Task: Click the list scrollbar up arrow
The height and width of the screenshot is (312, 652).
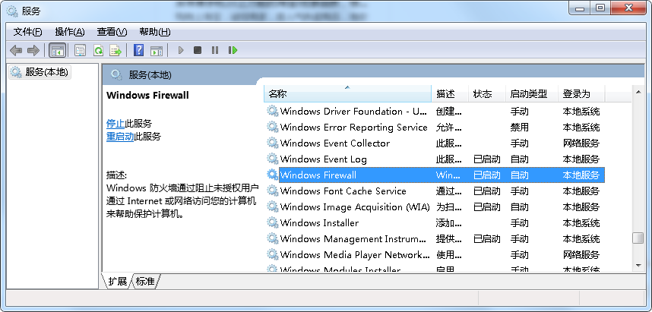Action: [x=638, y=91]
